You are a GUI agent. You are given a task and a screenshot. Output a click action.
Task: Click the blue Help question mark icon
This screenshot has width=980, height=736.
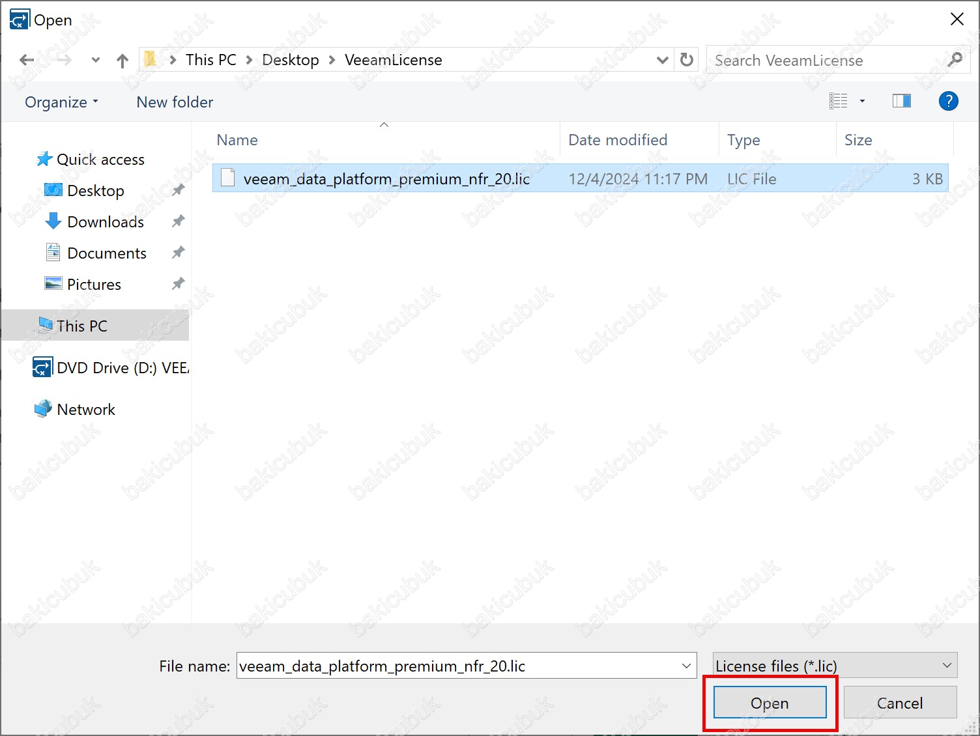[948, 101]
